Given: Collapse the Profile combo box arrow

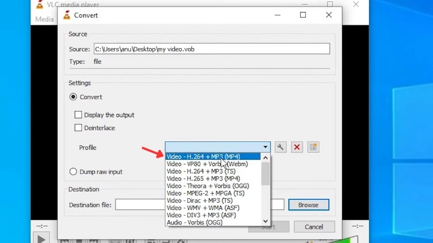Looking at the screenshot, I should 265,147.
